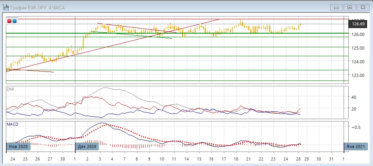
Task: Maximize the EUR/JPY chart window
Action: [x=349, y=7]
